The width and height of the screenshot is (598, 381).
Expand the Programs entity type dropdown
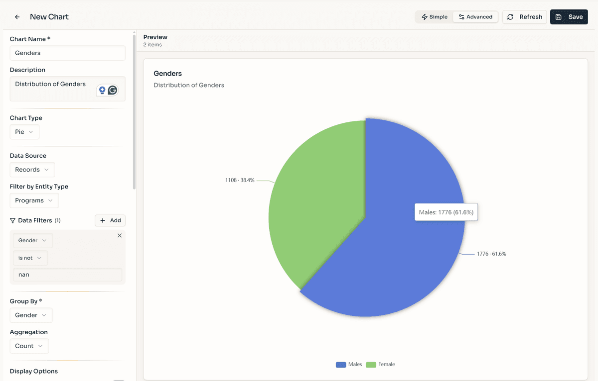point(34,200)
